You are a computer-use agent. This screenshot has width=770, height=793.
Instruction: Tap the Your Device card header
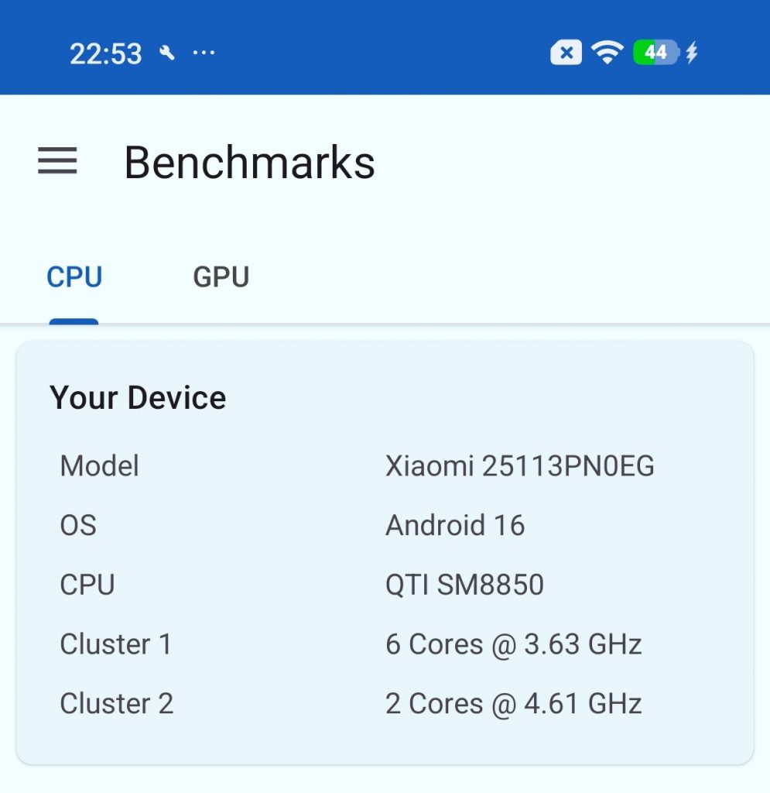[x=138, y=397]
